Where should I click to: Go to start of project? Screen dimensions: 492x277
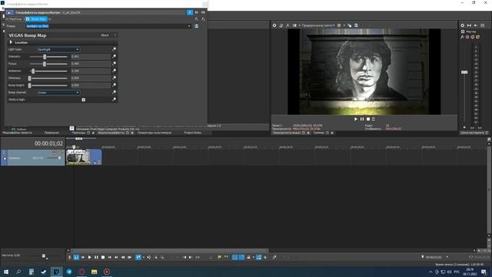109,257
